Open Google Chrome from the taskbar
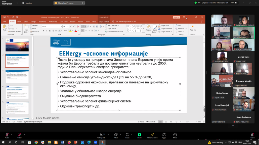The width and height of the screenshot is (259, 145). point(36,142)
